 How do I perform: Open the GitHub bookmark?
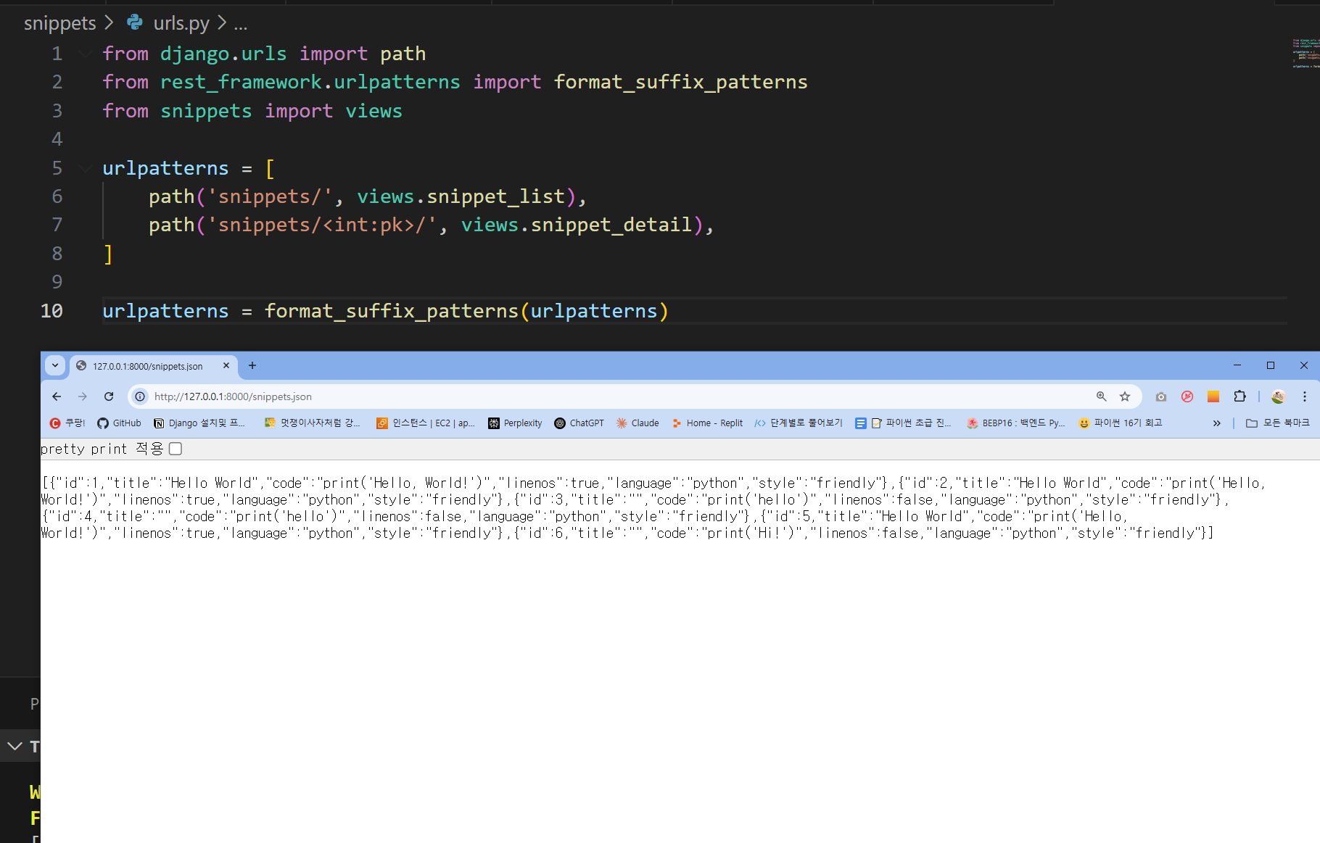pos(120,423)
